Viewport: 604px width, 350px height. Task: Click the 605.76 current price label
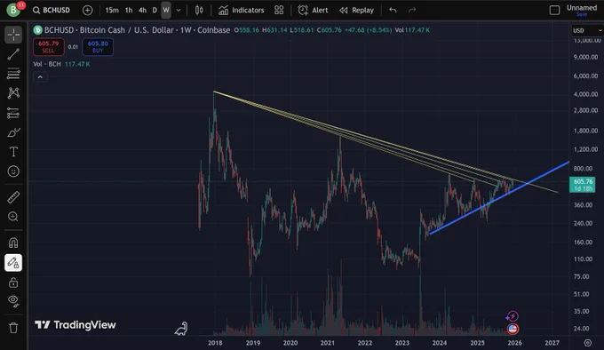point(583,185)
